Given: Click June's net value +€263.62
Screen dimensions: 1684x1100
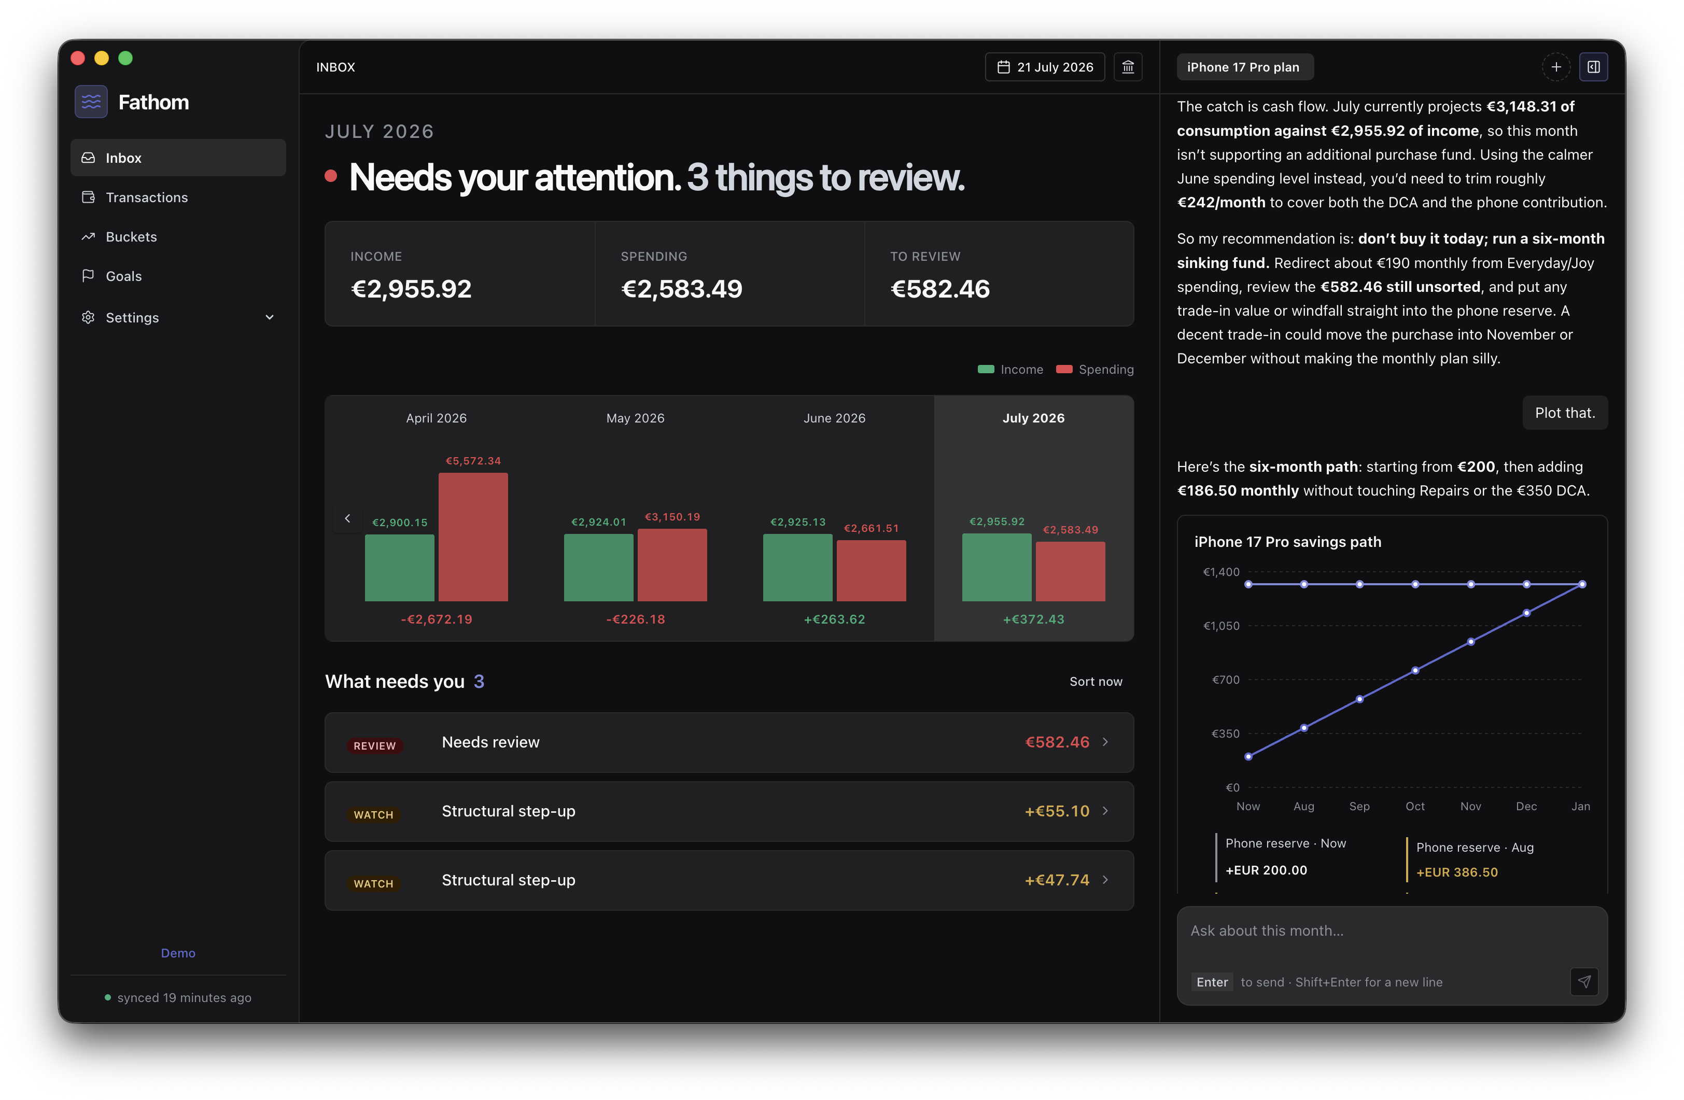Looking at the screenshot, I should (834, 619).
